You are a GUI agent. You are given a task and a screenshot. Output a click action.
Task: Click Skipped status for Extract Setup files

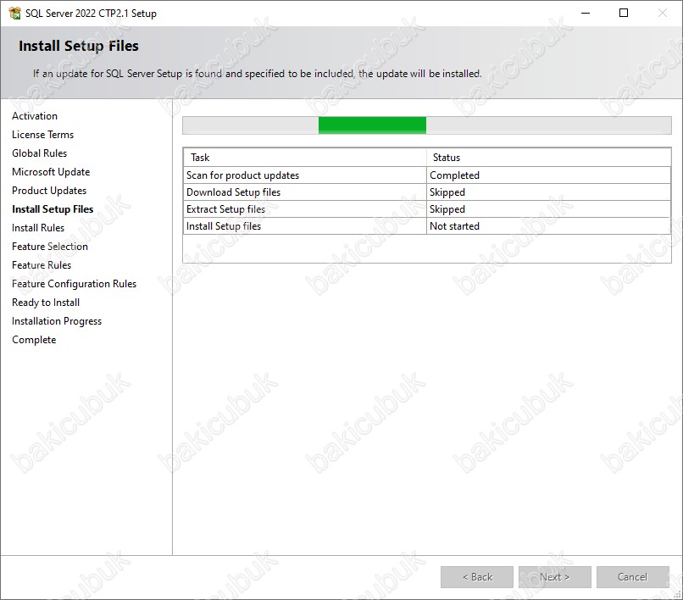(548, 209)
